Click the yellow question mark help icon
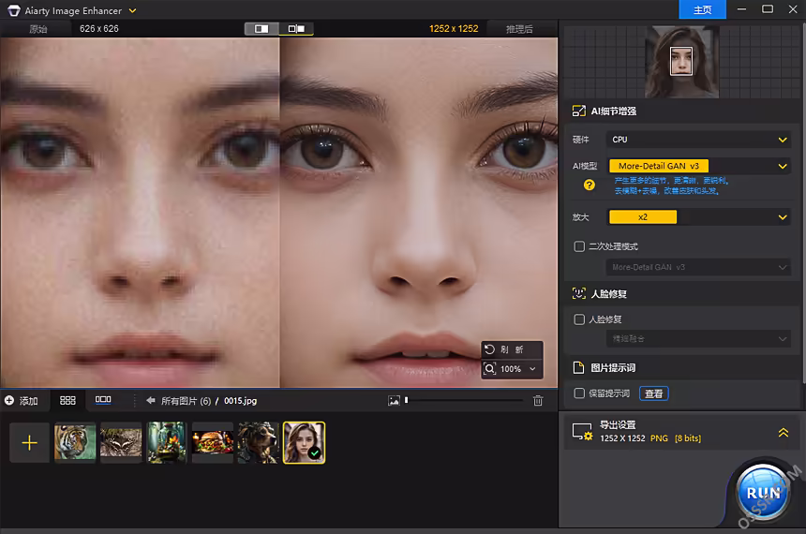 (590, 185)
